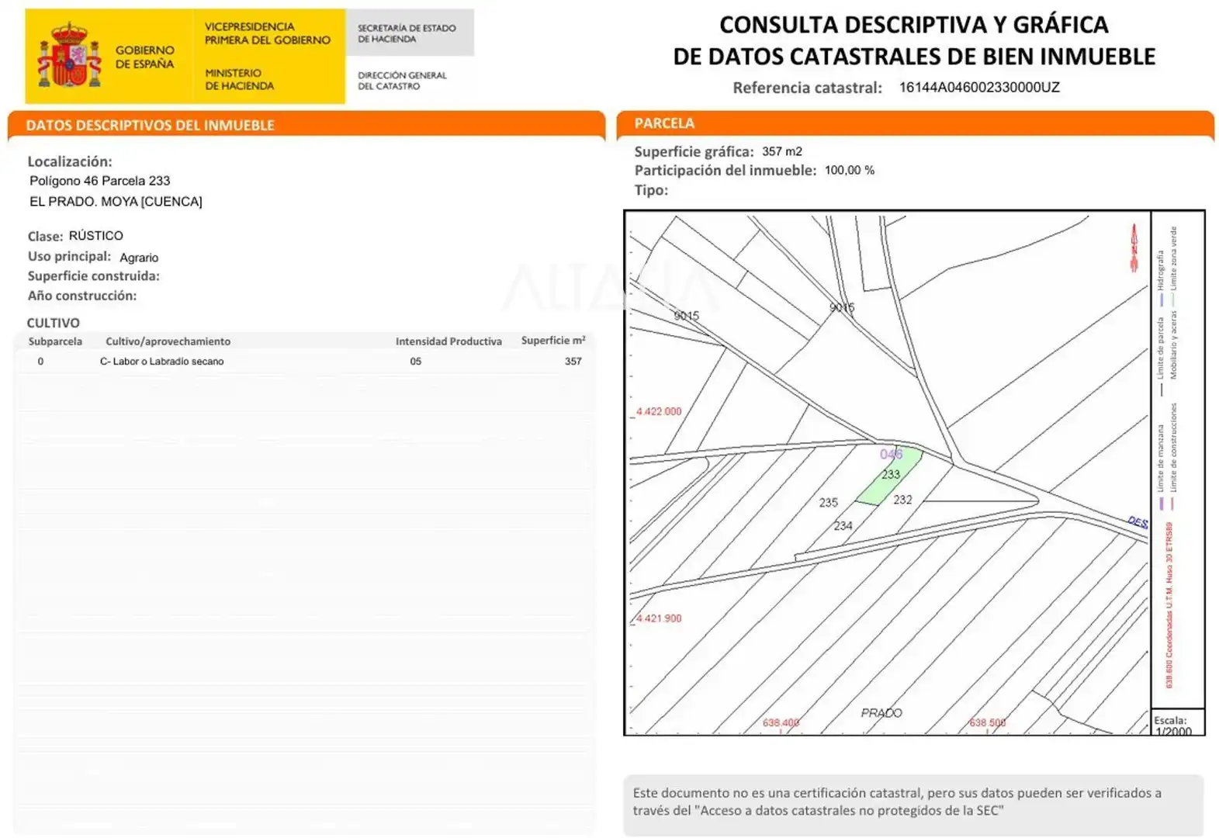Click the red north arrow on map
This screenshot has width=1219, height=838.
pos(1134,248)
